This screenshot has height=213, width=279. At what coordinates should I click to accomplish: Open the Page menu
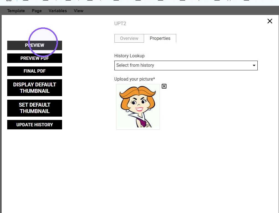pos(37,11)
